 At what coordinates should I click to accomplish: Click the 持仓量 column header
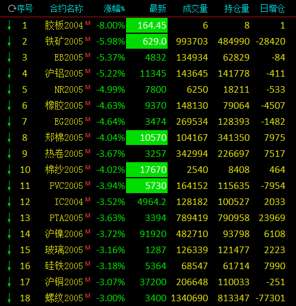[237, 9]
